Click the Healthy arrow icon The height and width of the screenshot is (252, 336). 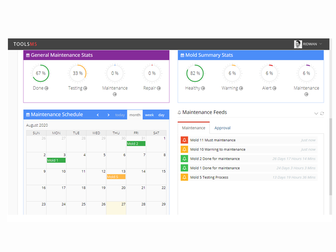click(203, 88)
